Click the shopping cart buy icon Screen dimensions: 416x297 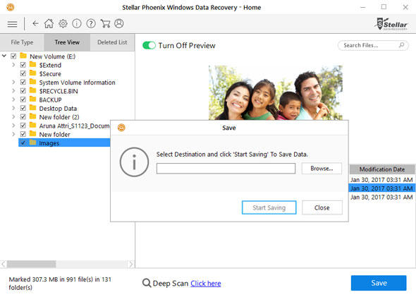coord(105,23)
